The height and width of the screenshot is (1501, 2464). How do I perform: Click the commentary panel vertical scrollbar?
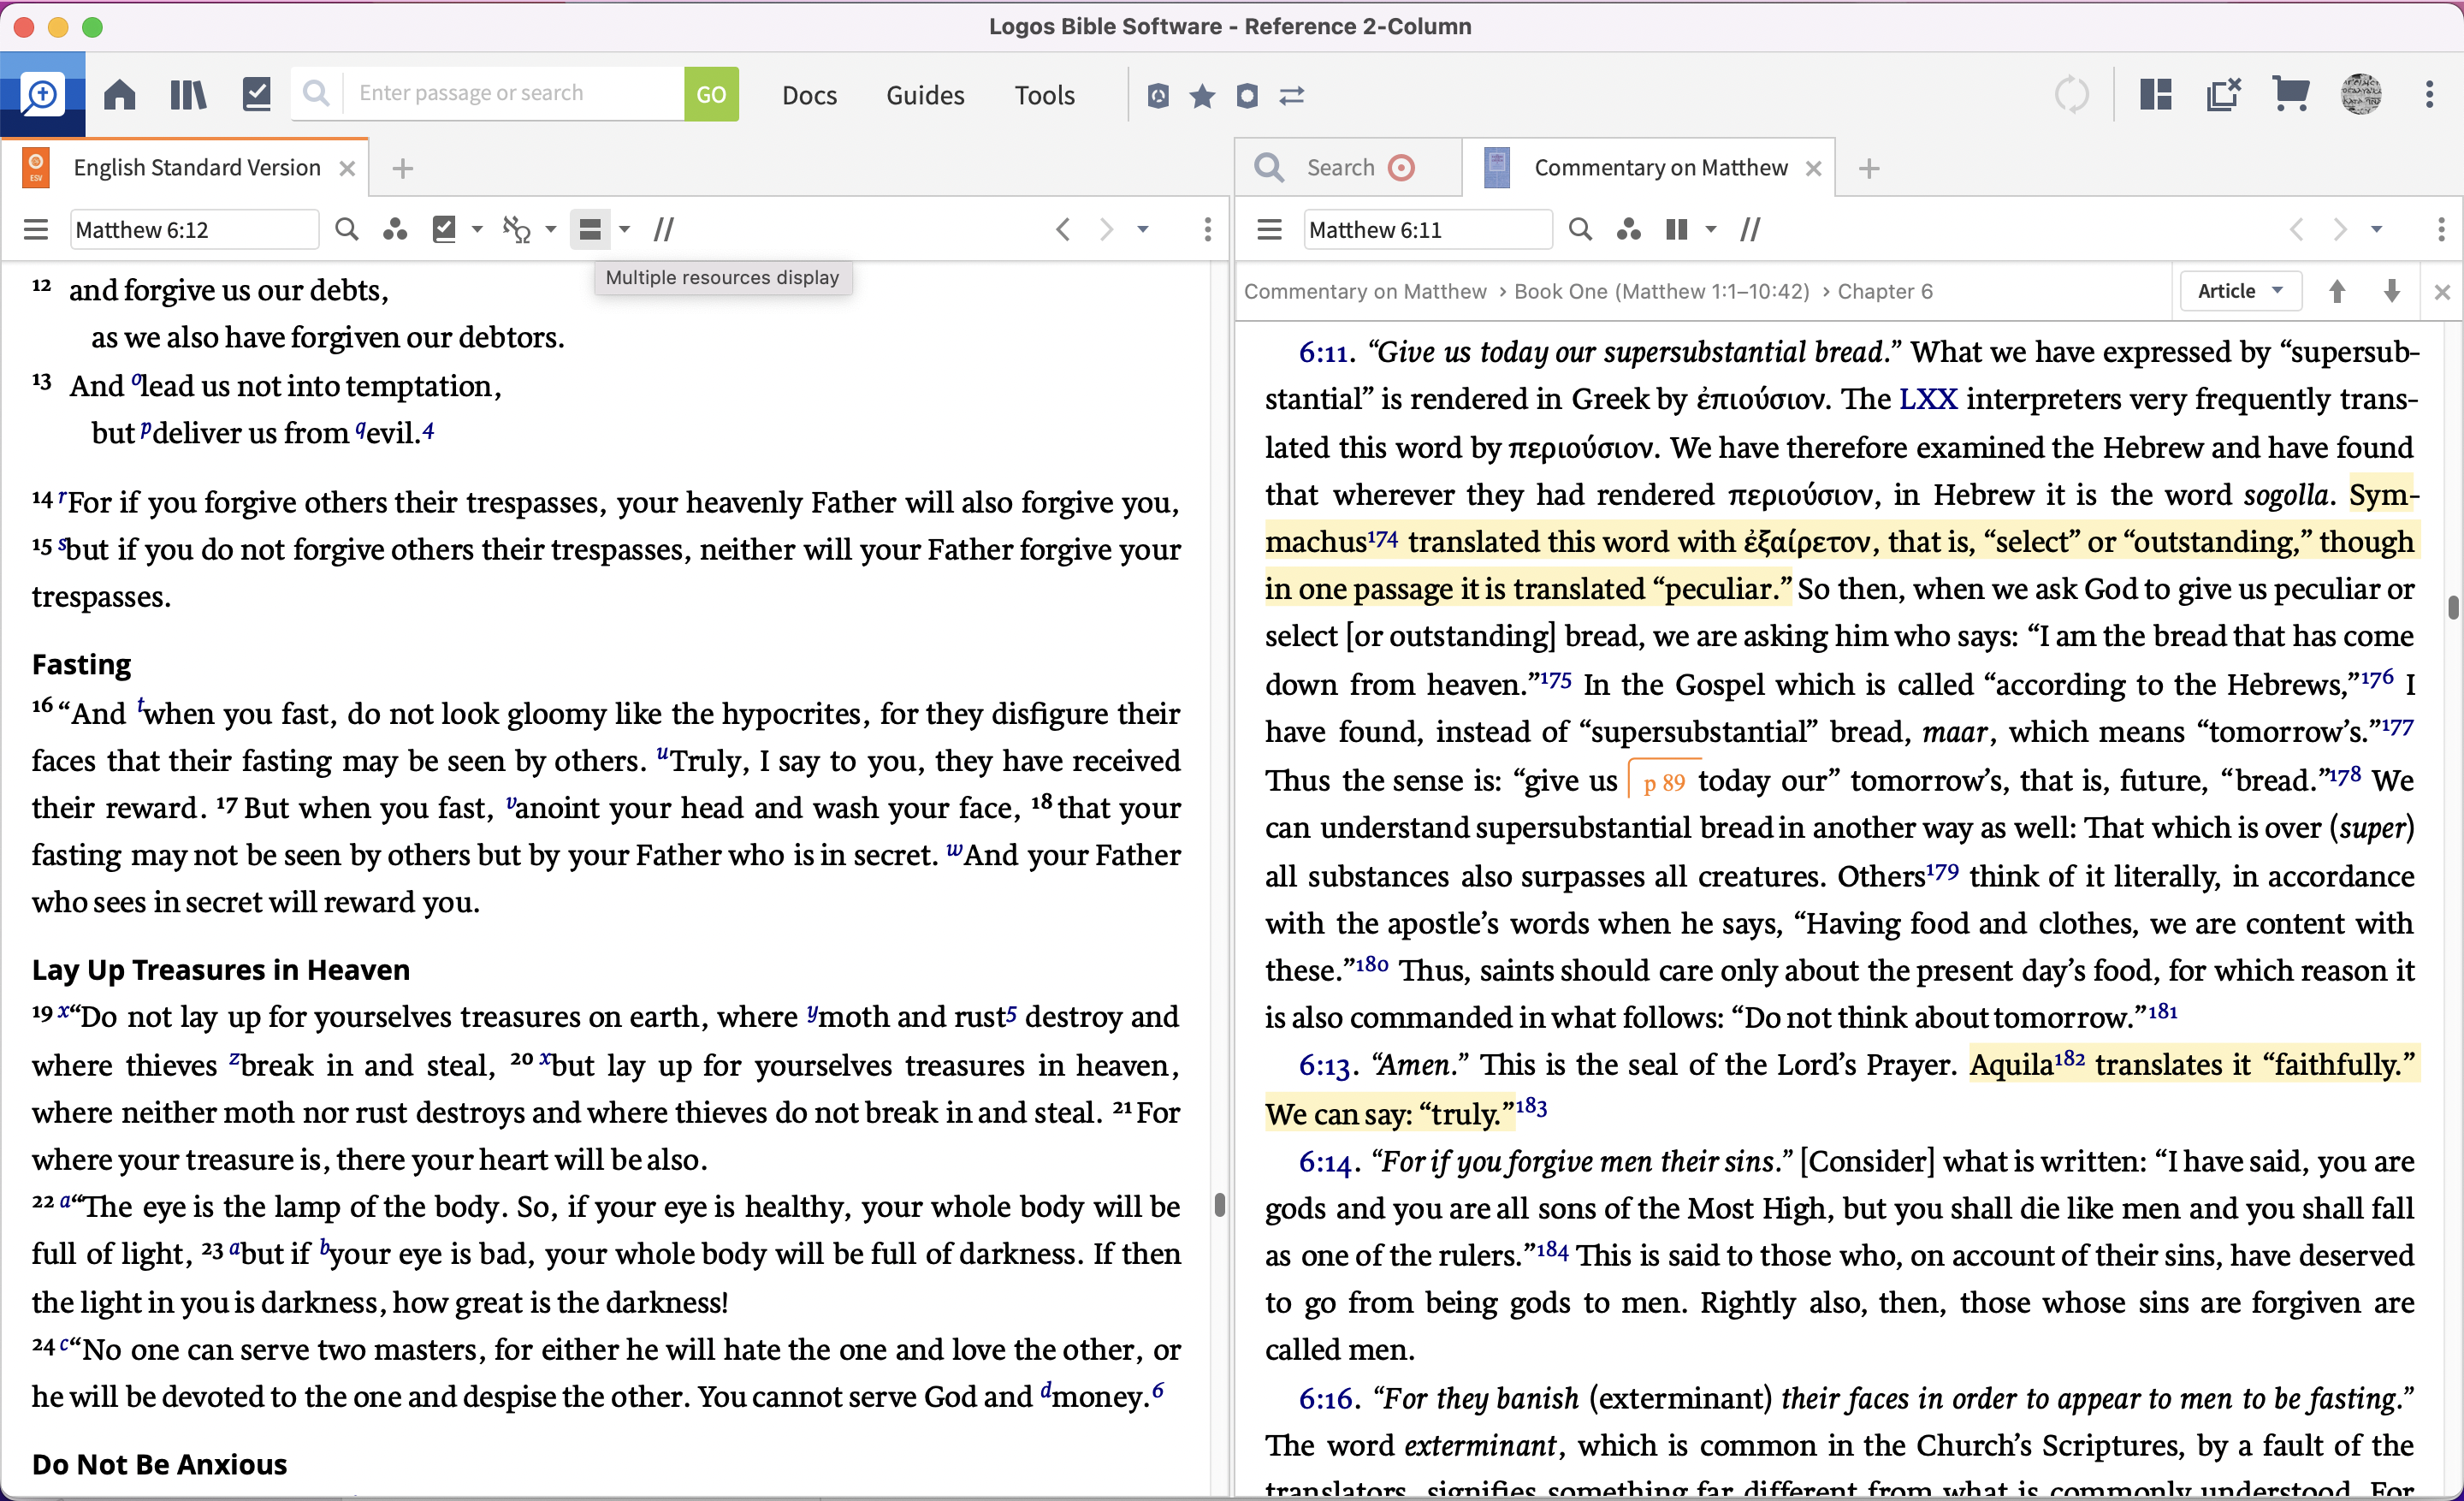pos(2452,607)
